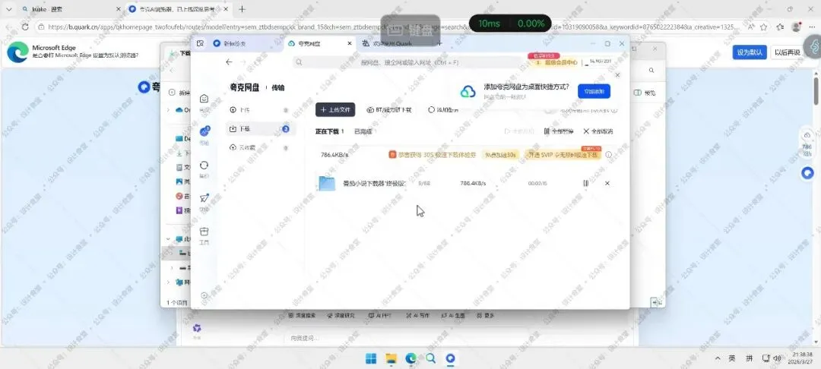Open Edge settings and more menu

(x=812, y=27)
